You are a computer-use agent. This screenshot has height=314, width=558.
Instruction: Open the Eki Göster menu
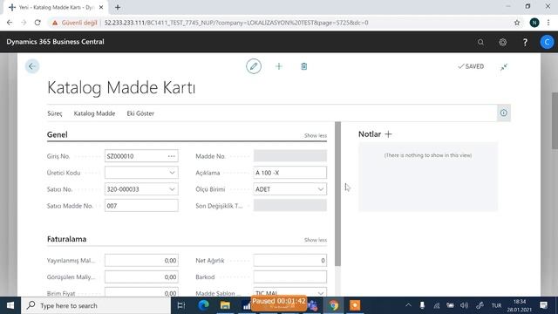tap(140, 113)
